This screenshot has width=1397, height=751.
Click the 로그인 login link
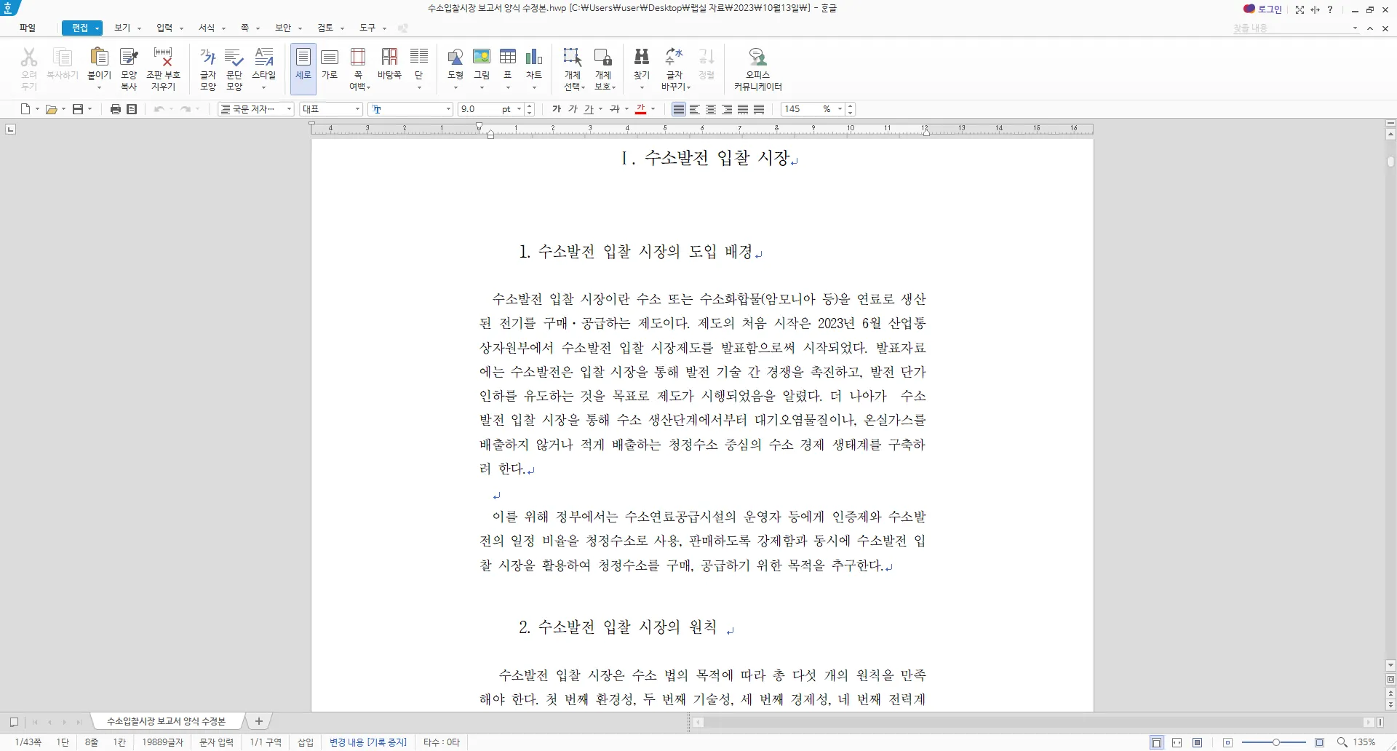(x=1270, y=9)
